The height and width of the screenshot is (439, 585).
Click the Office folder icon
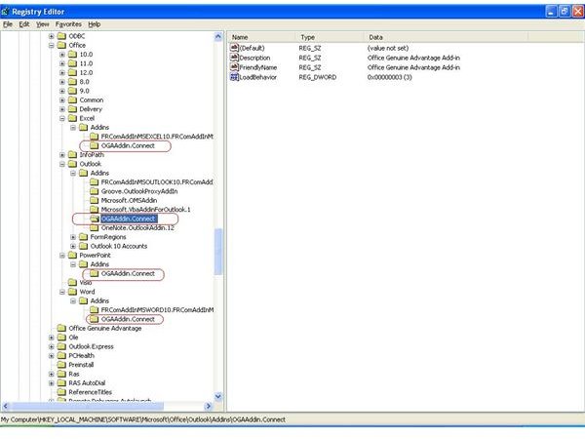[x=61, y=45]
